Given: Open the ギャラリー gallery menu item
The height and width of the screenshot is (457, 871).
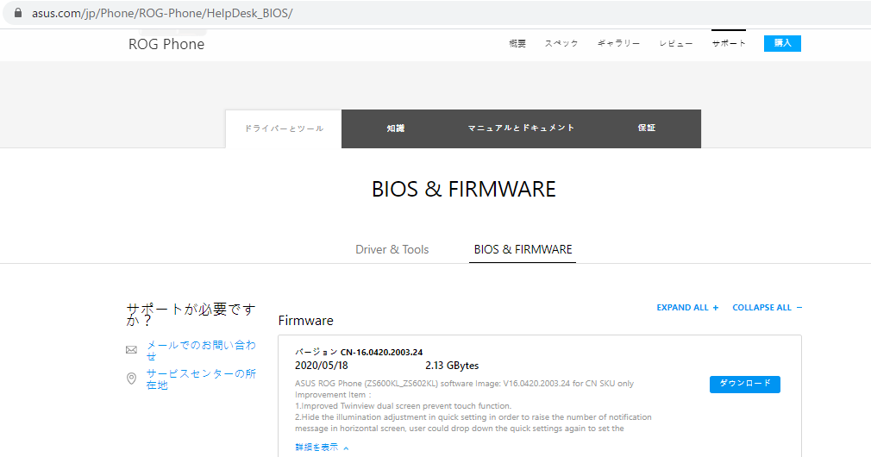Looking at the screenshot, I should pos(618,43).
